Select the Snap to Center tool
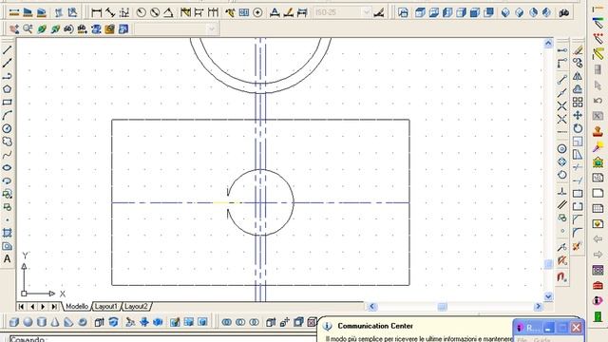The image size is (608, 342). pos(562,148)
